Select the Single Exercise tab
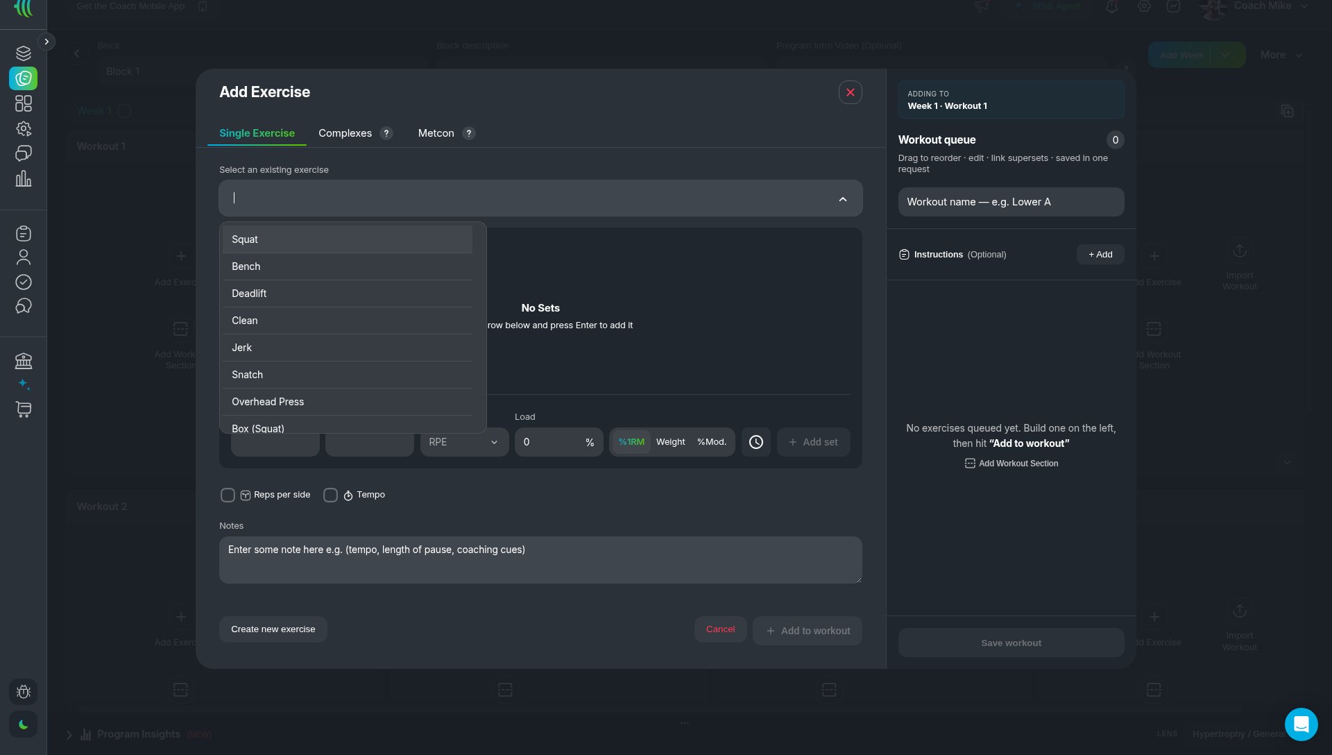This screenshot has width=1332, height=755. 257,133
